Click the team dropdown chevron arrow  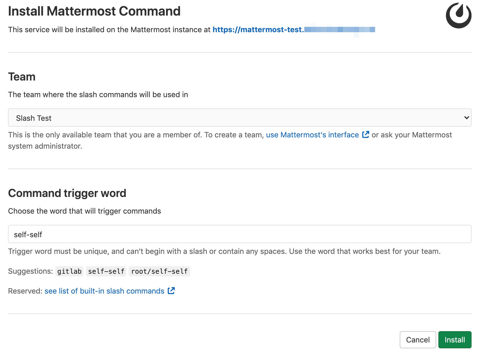tap(466, 118)
